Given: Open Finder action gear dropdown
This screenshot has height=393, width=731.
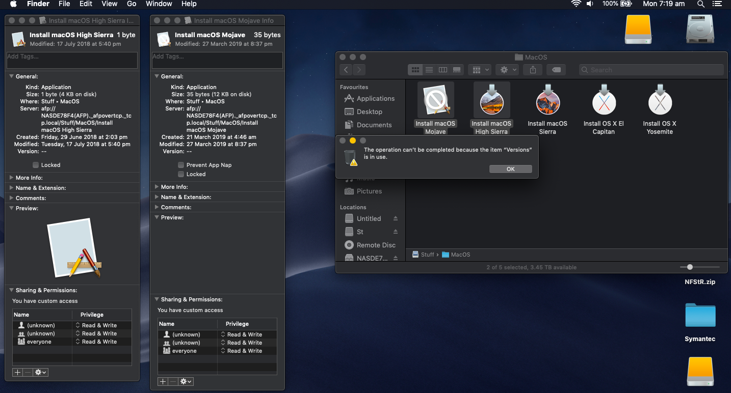Looking at the screenshot, I should pos(508,70).
